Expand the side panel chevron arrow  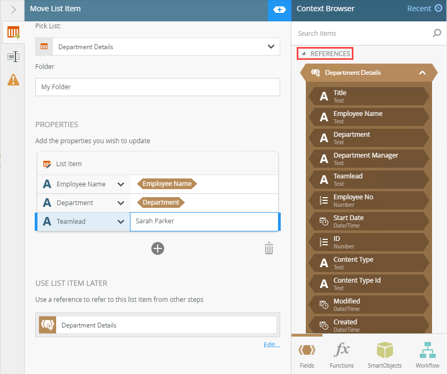tap(13, 10)
